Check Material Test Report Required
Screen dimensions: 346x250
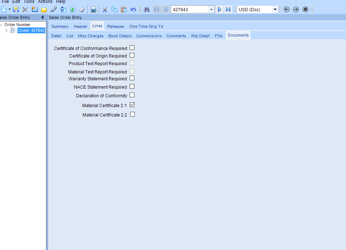pyautogui.click(x=132, y=71)
